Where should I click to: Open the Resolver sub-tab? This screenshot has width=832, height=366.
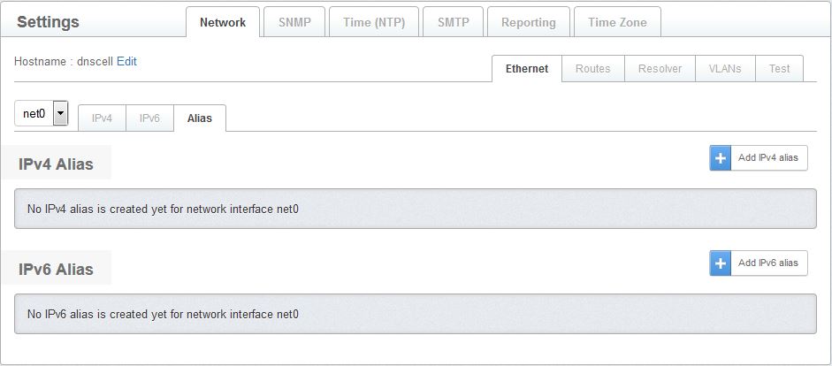(660, 69)
